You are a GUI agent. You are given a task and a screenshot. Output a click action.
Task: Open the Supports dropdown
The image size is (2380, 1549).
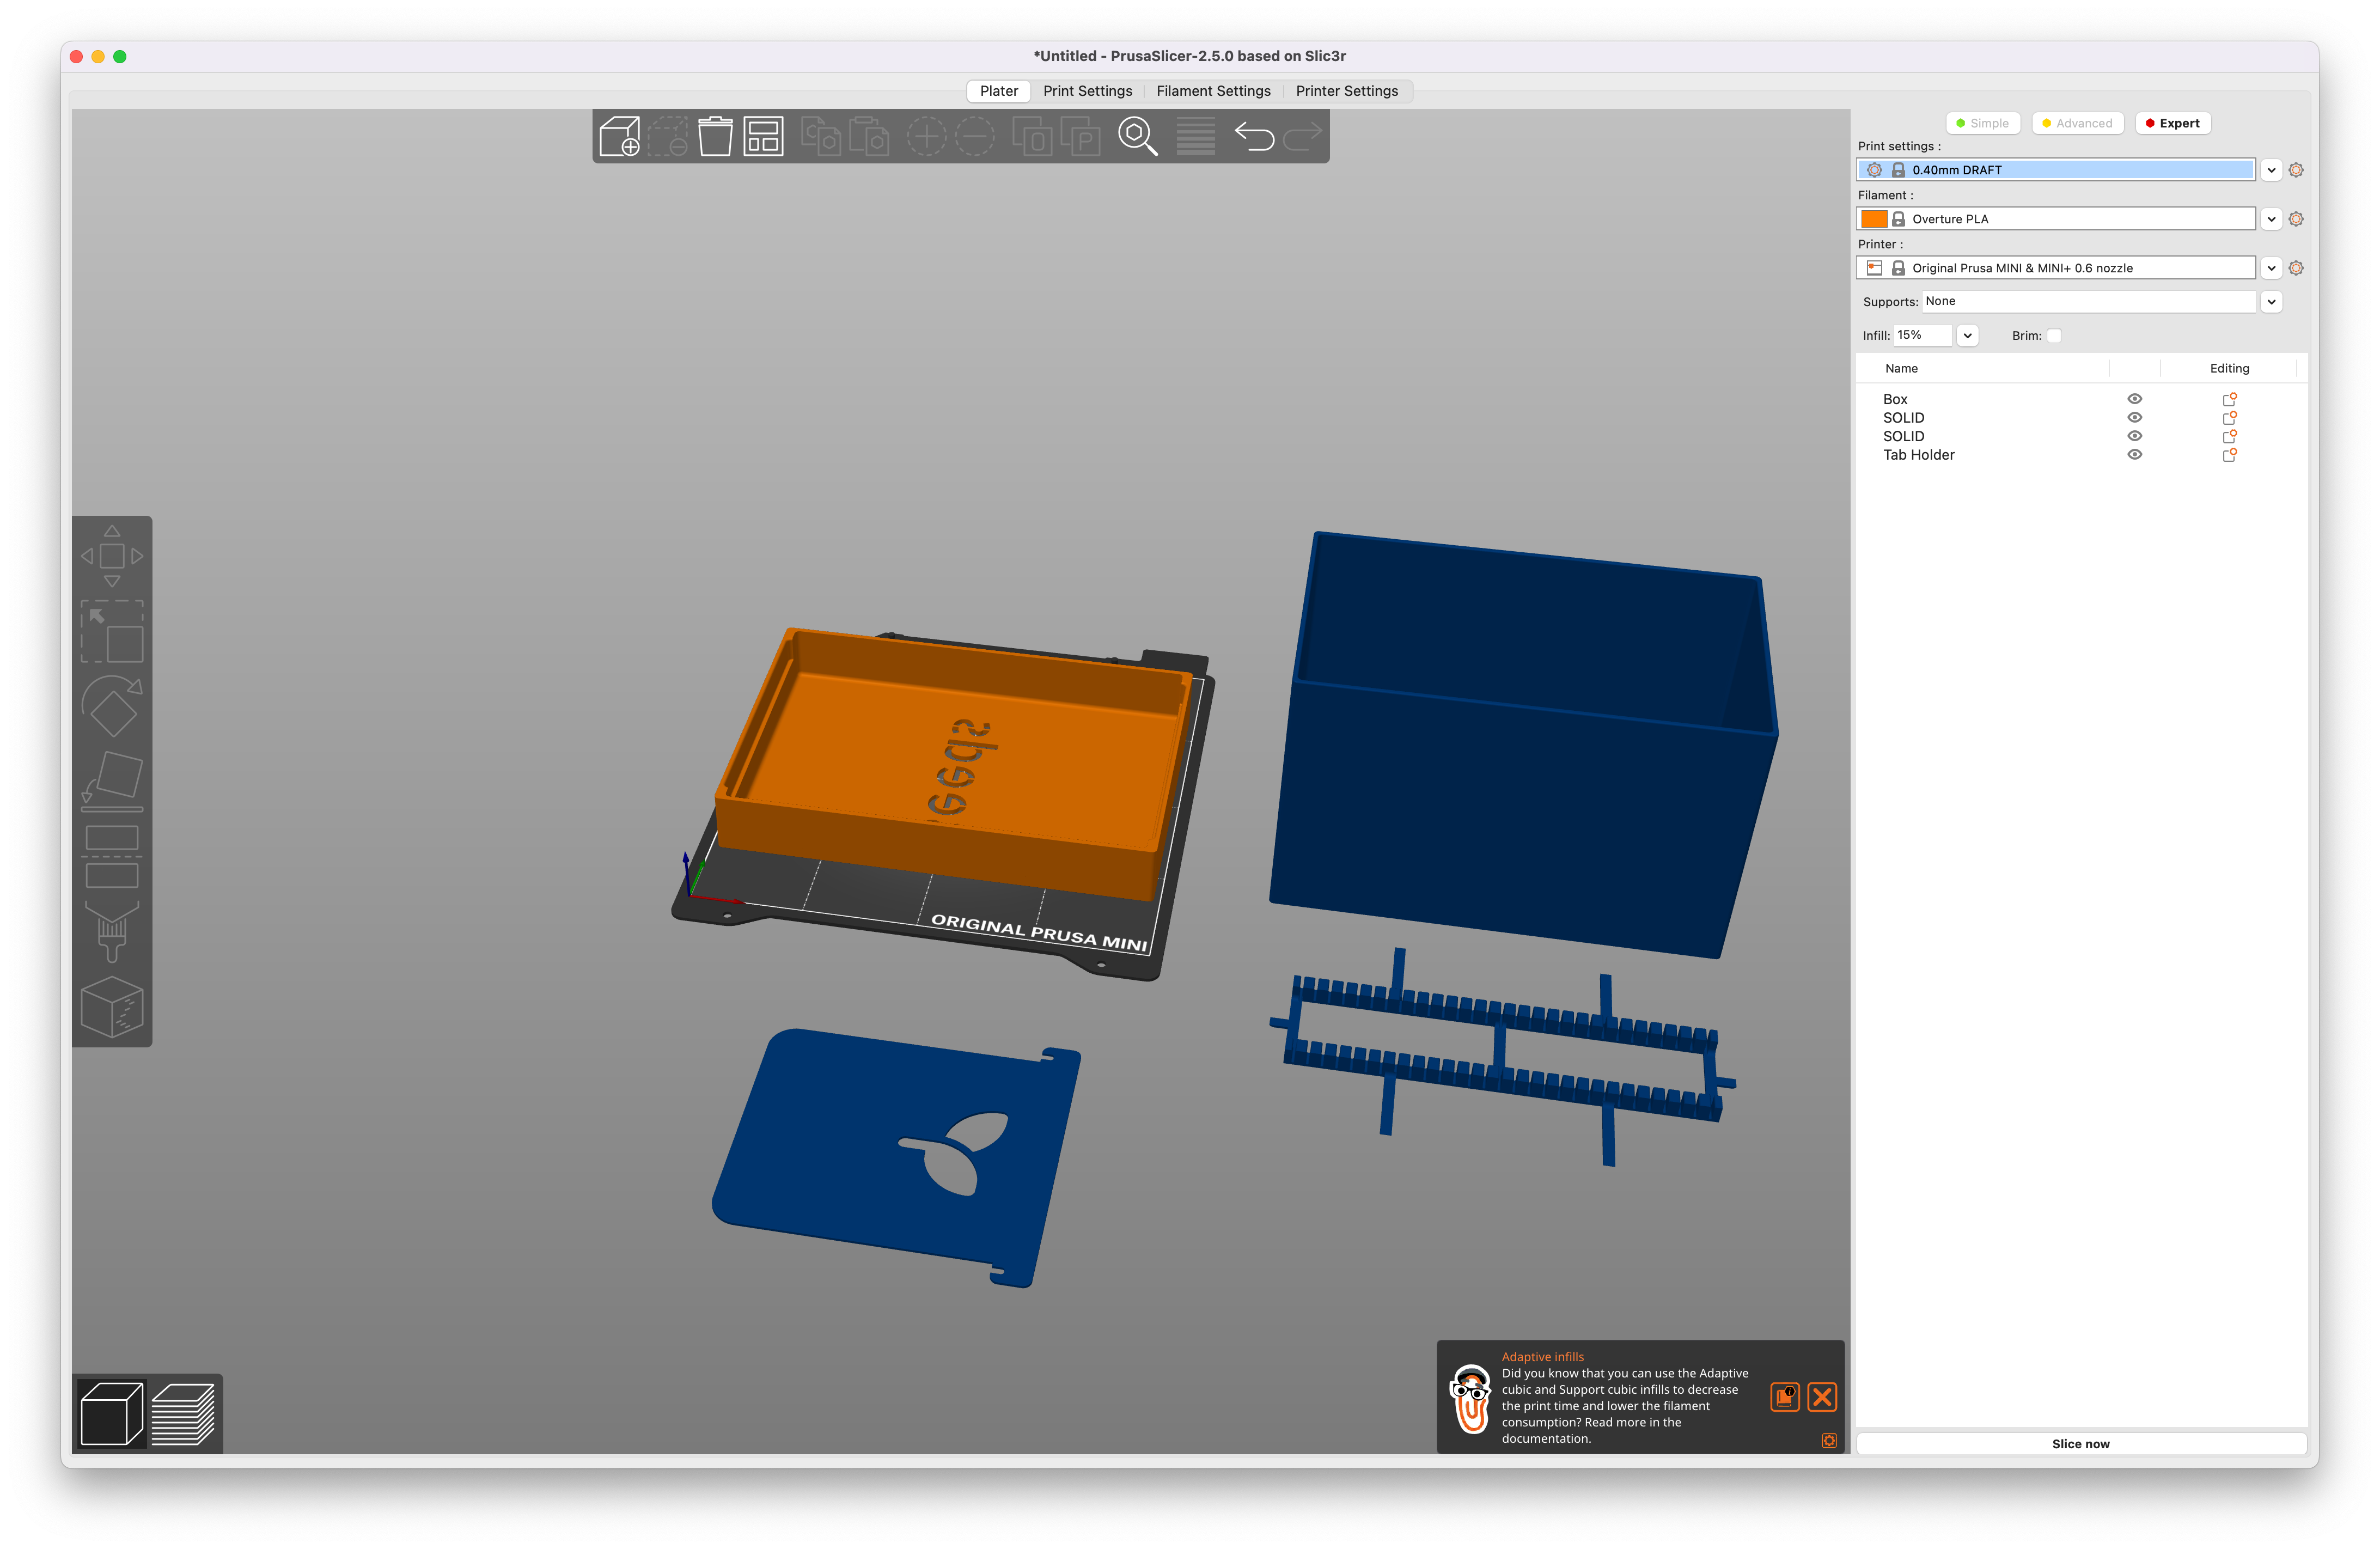click(x=2271, y=302)
